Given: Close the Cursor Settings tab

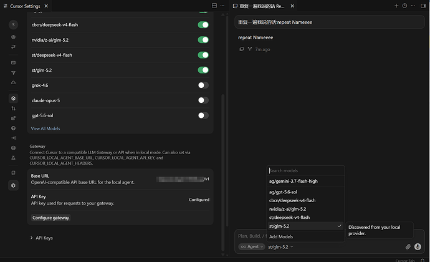Looking at the screenshot, I should coord(46,6).
